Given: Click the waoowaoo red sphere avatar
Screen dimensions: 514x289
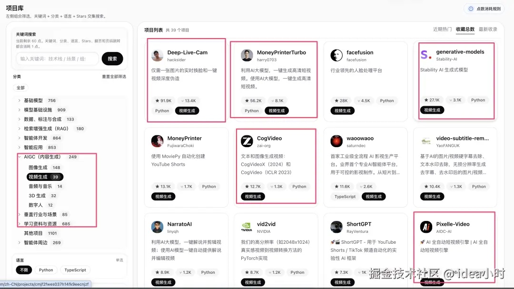Looking at the screenshot, I should tap(336, 141).
